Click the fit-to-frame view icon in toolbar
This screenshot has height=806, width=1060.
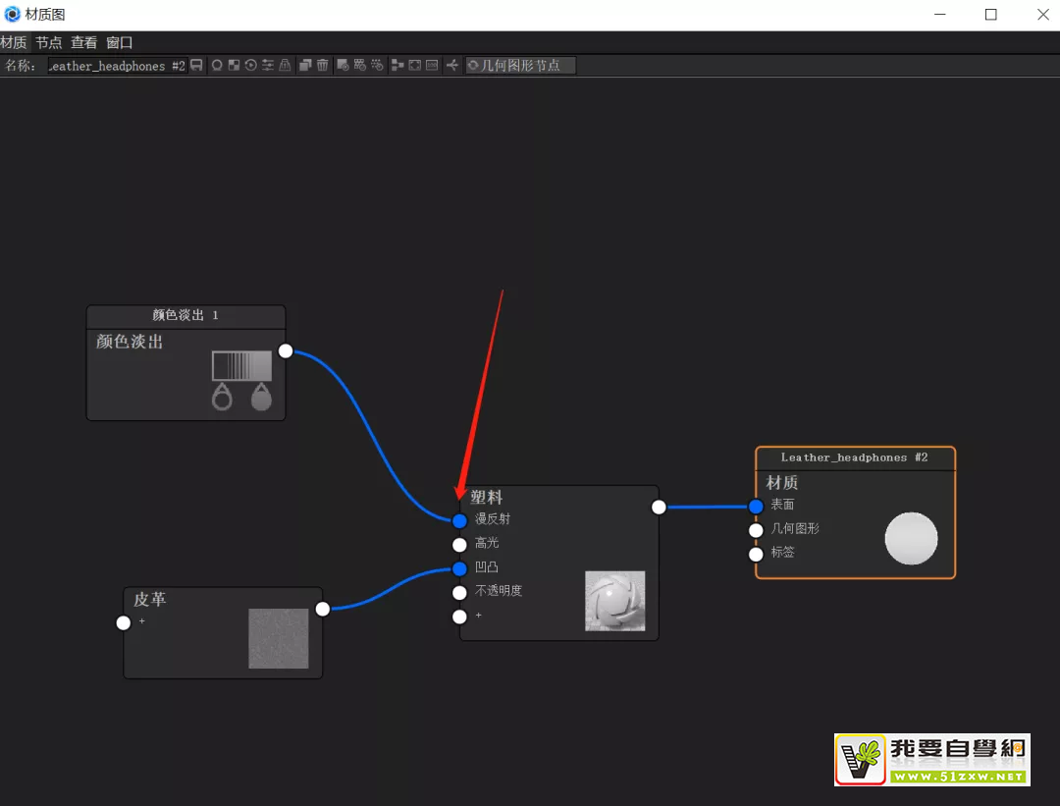point(414,66)
